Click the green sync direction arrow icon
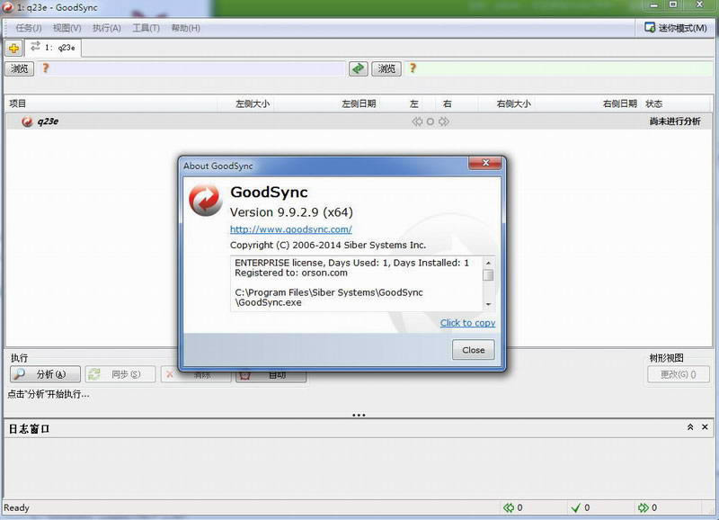Viewport: 719px width, 520px height. click(358, 68)
